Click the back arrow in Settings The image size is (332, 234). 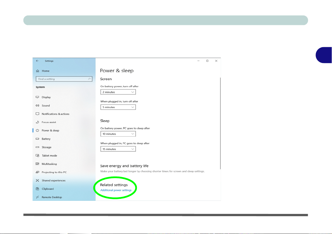click(x=37, y=61)
